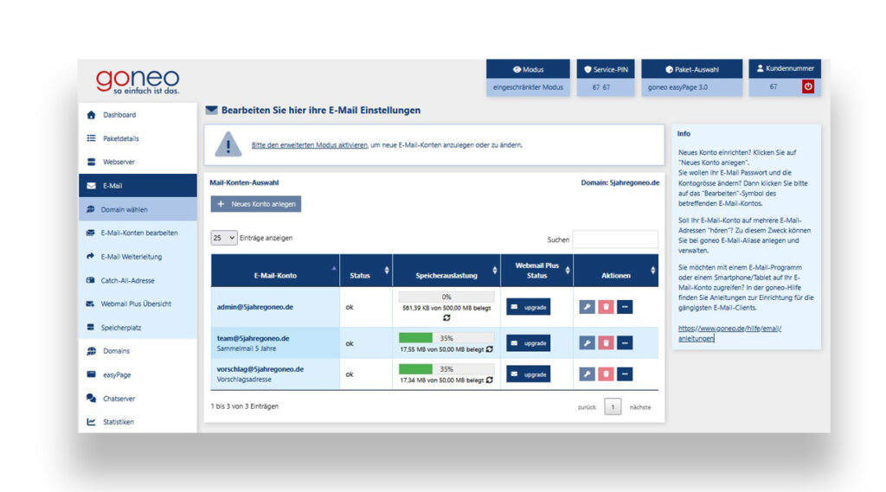Click the admin account 0% storage bar
Screen dimensions: 886x492
[446, 297]
